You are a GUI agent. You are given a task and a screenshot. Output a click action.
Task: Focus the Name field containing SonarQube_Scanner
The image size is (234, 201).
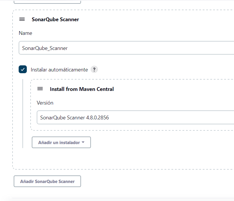(x=125, y=48)
